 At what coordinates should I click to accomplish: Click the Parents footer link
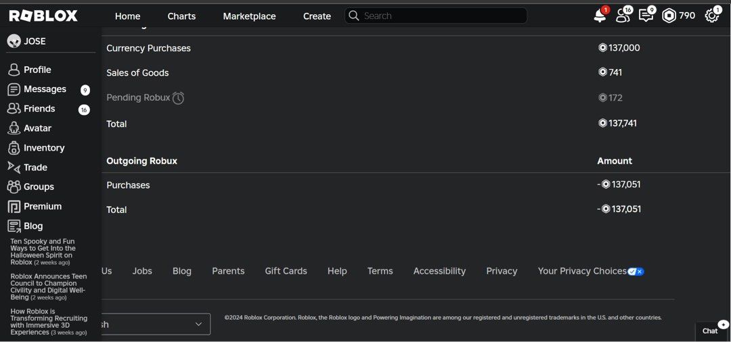tap(229, 271)
